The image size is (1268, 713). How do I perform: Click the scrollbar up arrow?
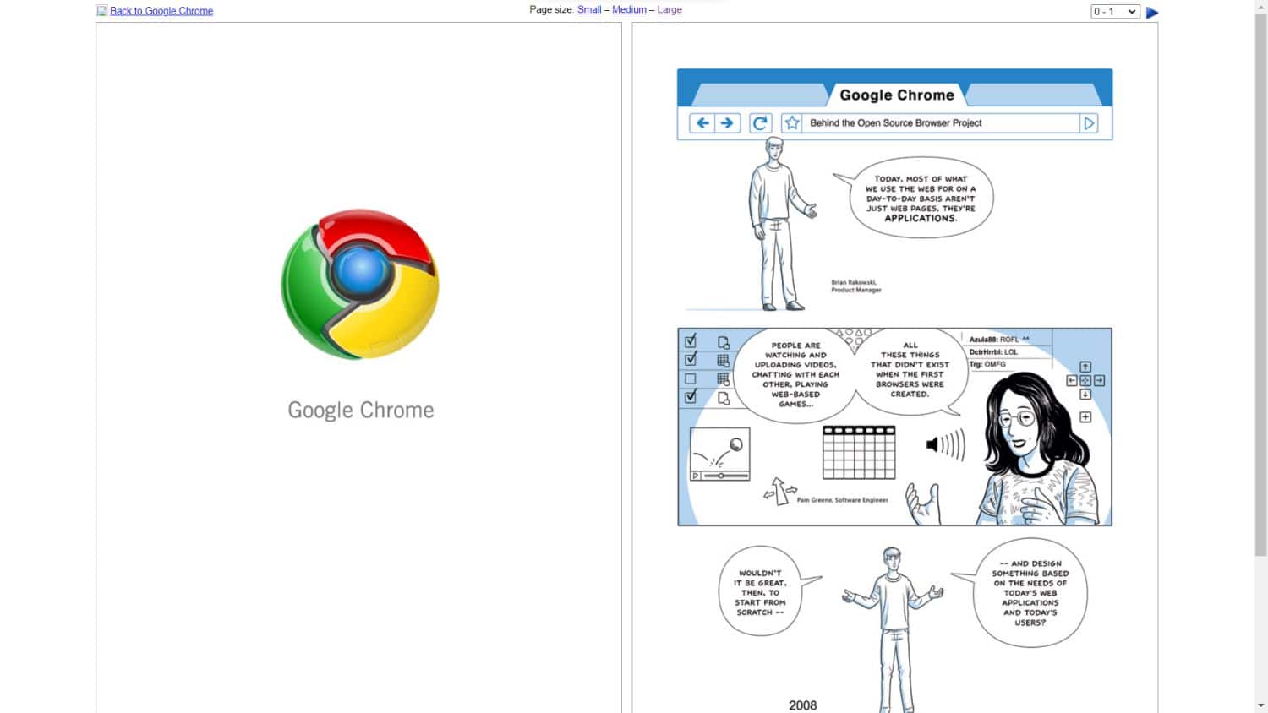point(1260,7)
